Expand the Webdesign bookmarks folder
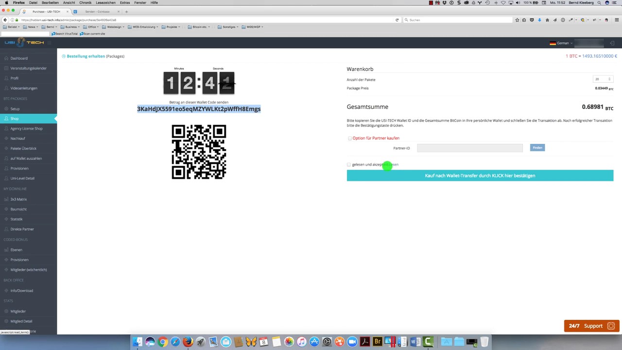 [x=114, y=27]
